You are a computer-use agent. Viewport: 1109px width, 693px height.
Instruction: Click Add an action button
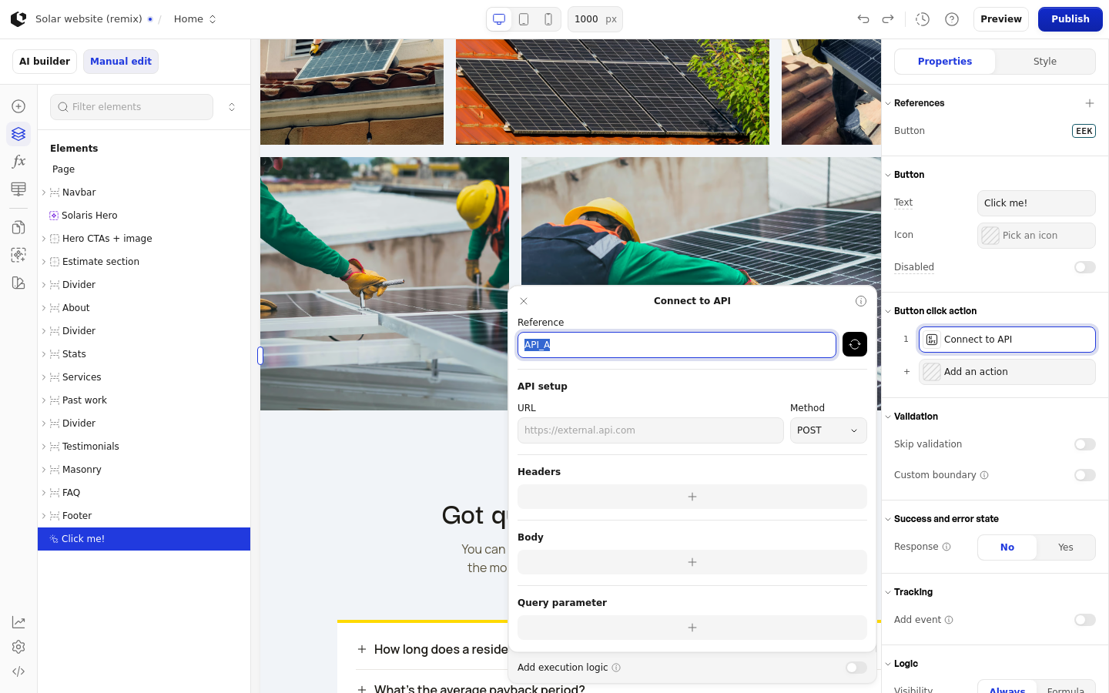[1007, 372]
